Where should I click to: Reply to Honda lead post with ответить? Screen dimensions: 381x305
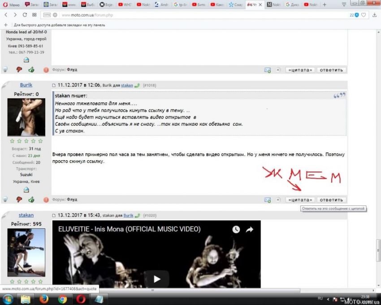tap(331, 70)
